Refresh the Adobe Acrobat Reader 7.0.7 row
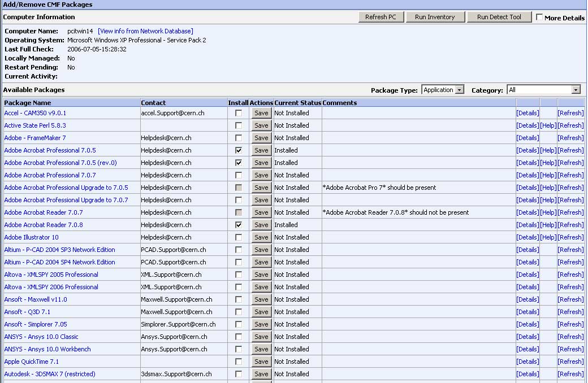 570,212
